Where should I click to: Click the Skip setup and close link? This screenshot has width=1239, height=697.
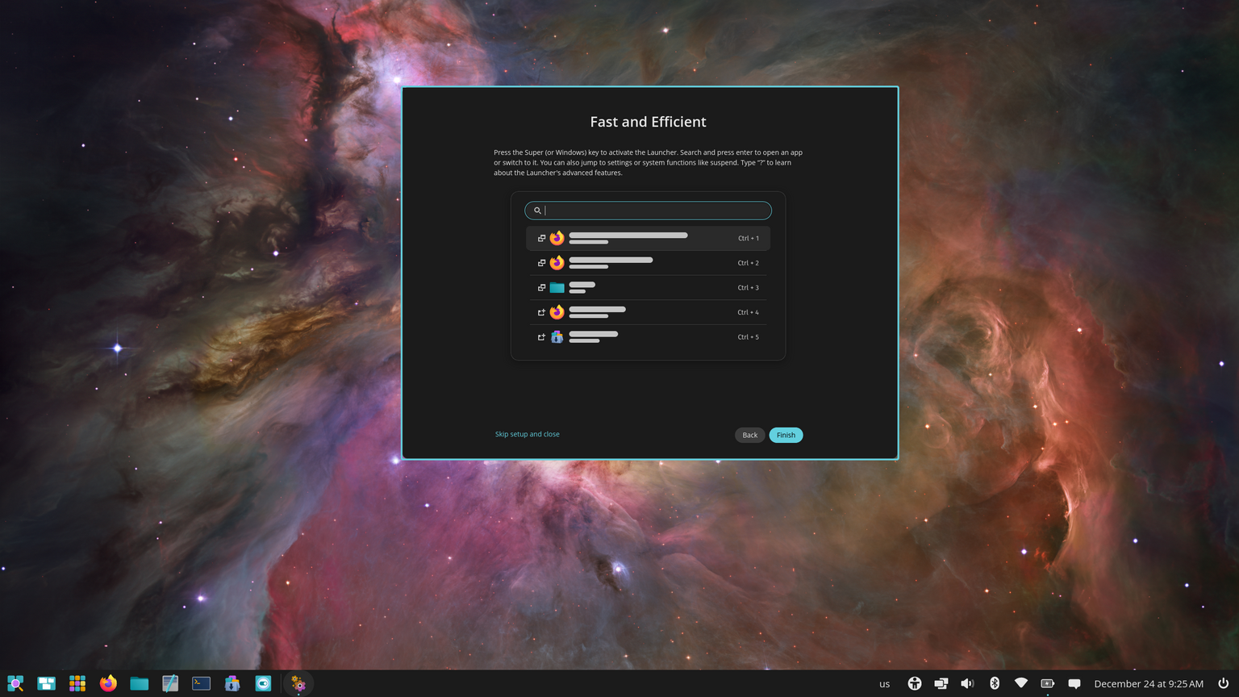pyautogui.click(x=527, y=434)
